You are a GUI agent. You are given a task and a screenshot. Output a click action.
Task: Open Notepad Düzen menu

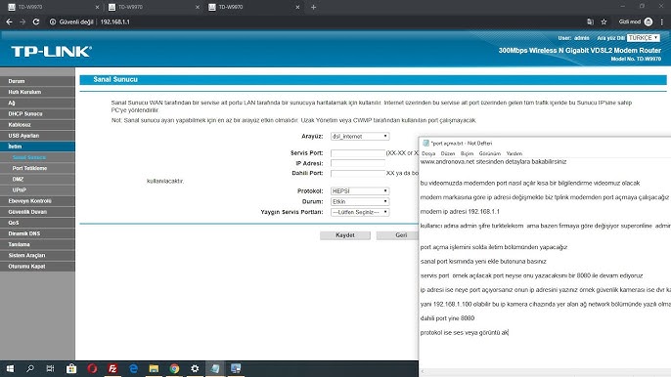(x=448, y=153)
